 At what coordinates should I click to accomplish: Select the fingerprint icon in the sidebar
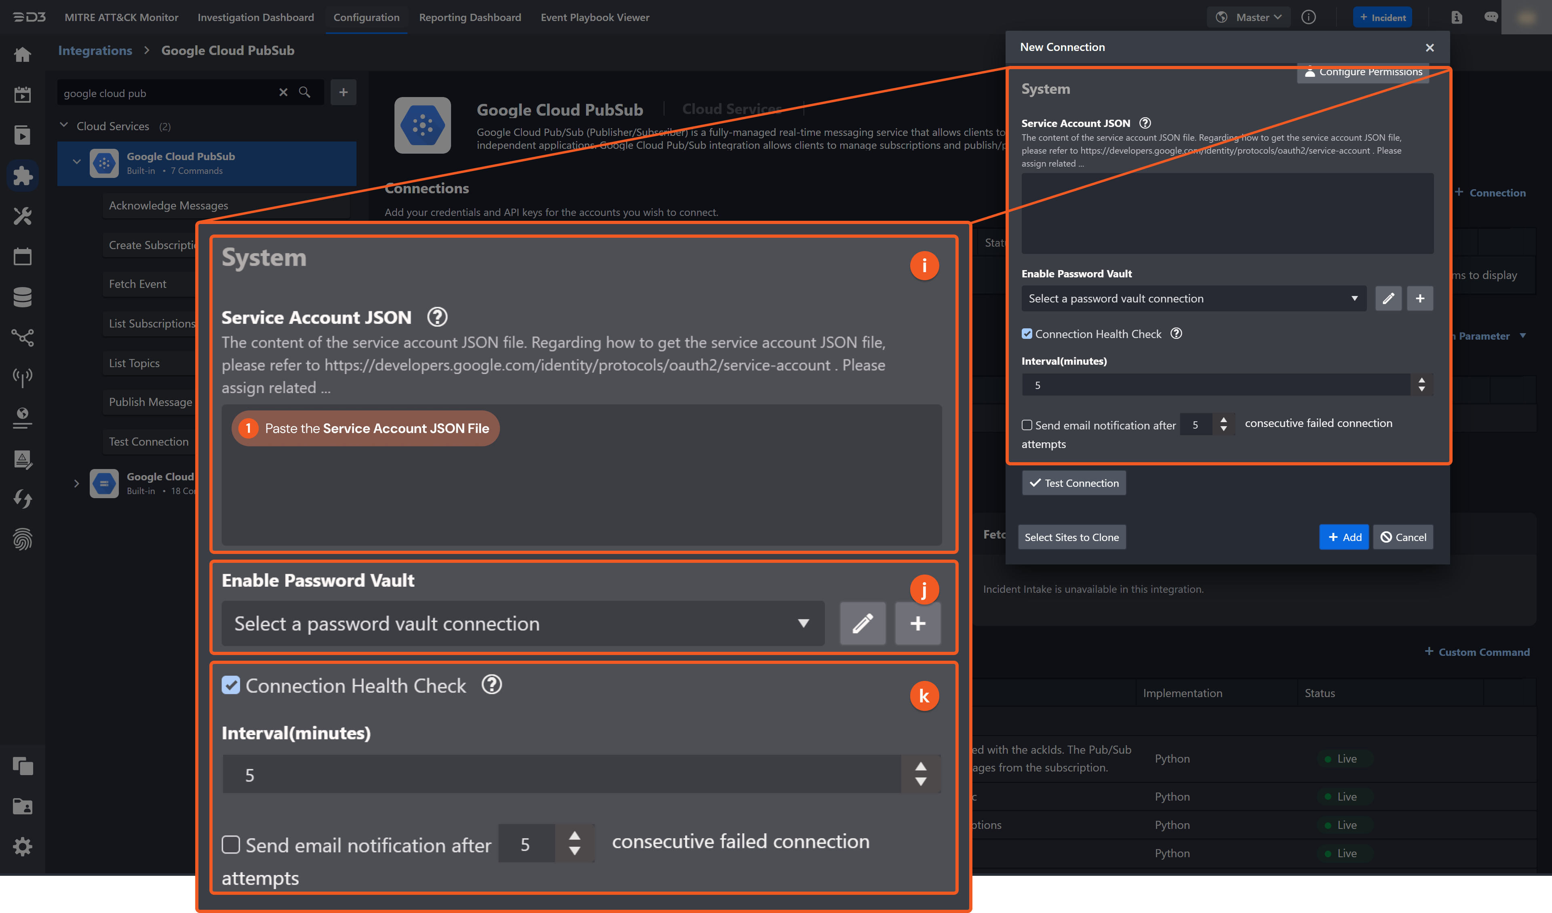pyautogui.click(x=22, y=540)
